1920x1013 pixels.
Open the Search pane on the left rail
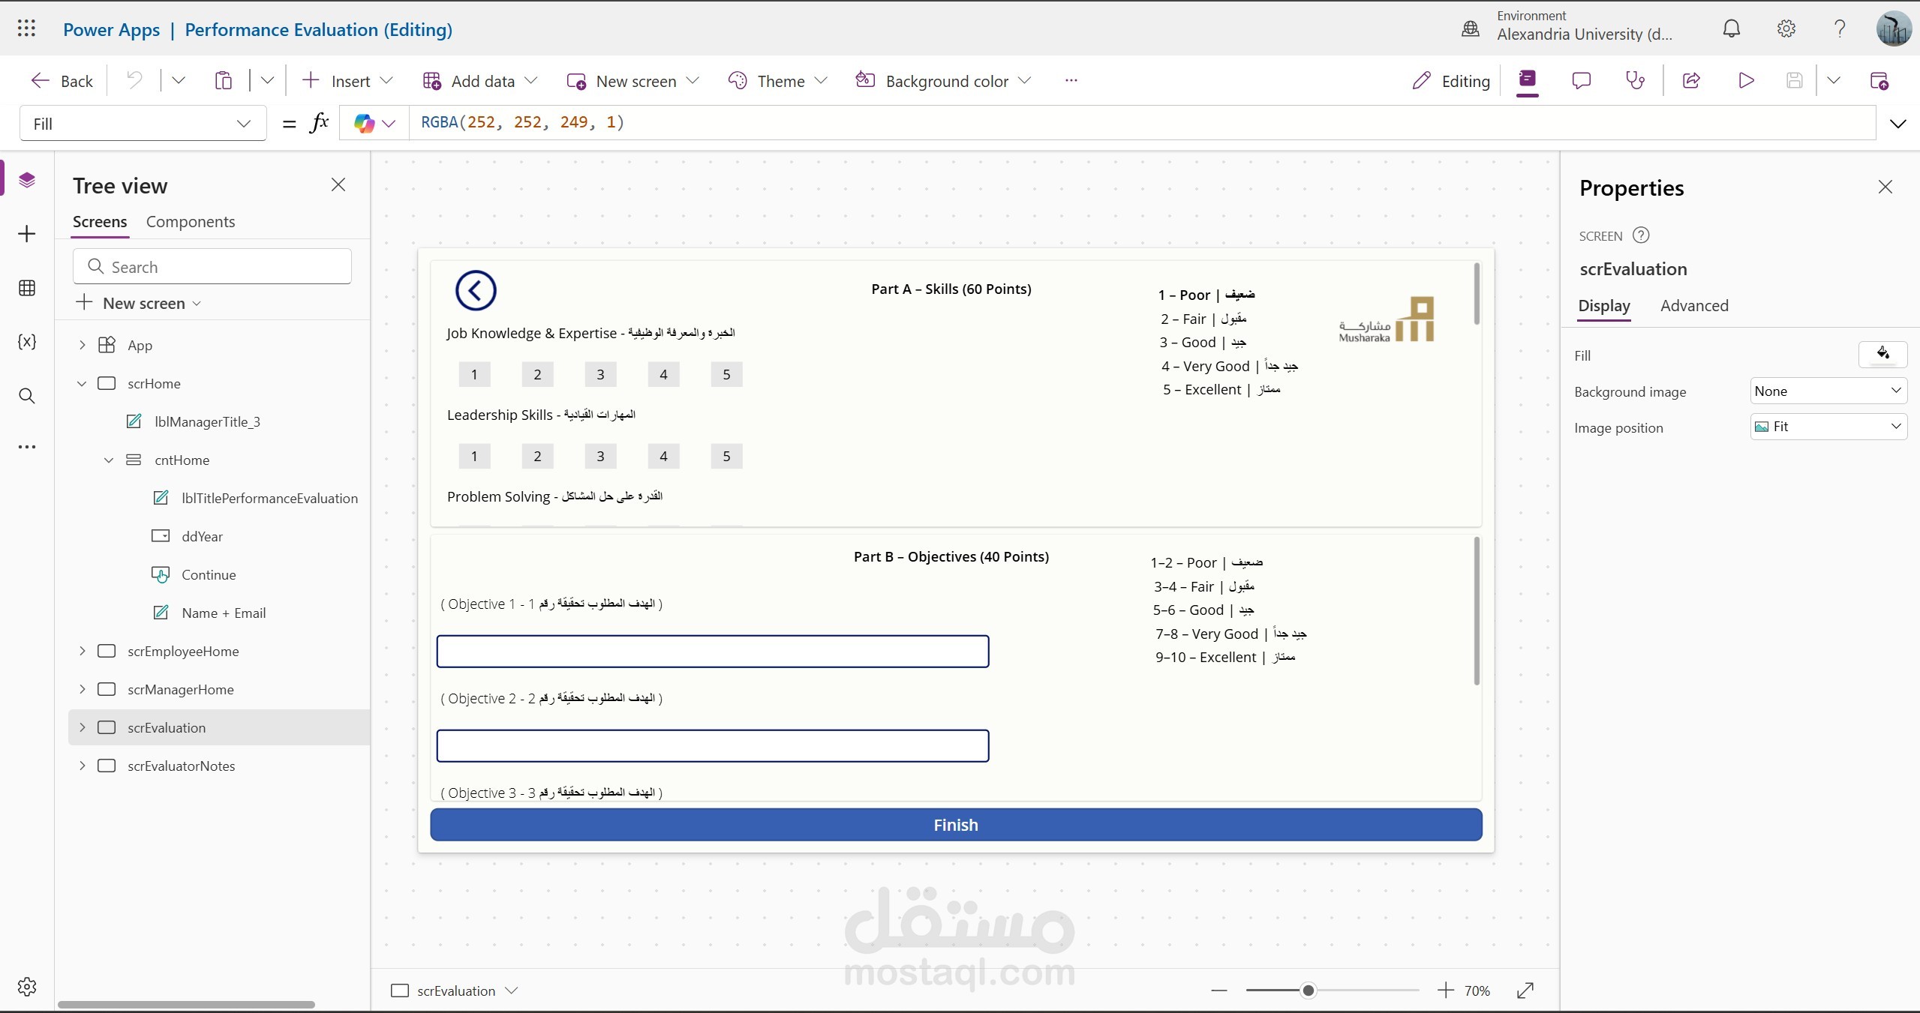click(27, 395)
